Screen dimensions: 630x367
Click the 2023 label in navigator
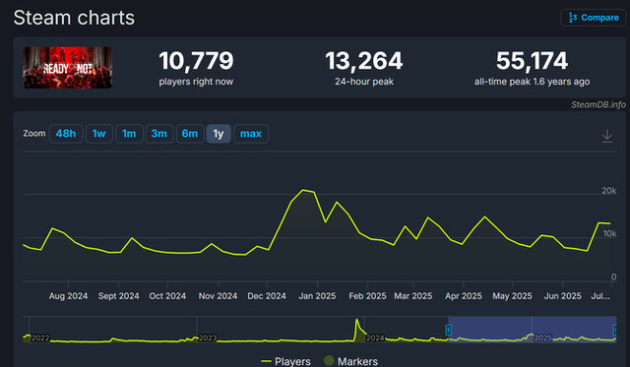point(208,338)
